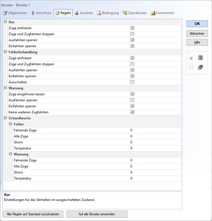Enable 'Züge und Zugfahrten stoppen' under Aus
Viewport: 212px width, 221px height.
[x=132, y=34]
